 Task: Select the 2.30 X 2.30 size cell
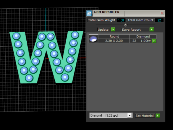coord(114,41)
